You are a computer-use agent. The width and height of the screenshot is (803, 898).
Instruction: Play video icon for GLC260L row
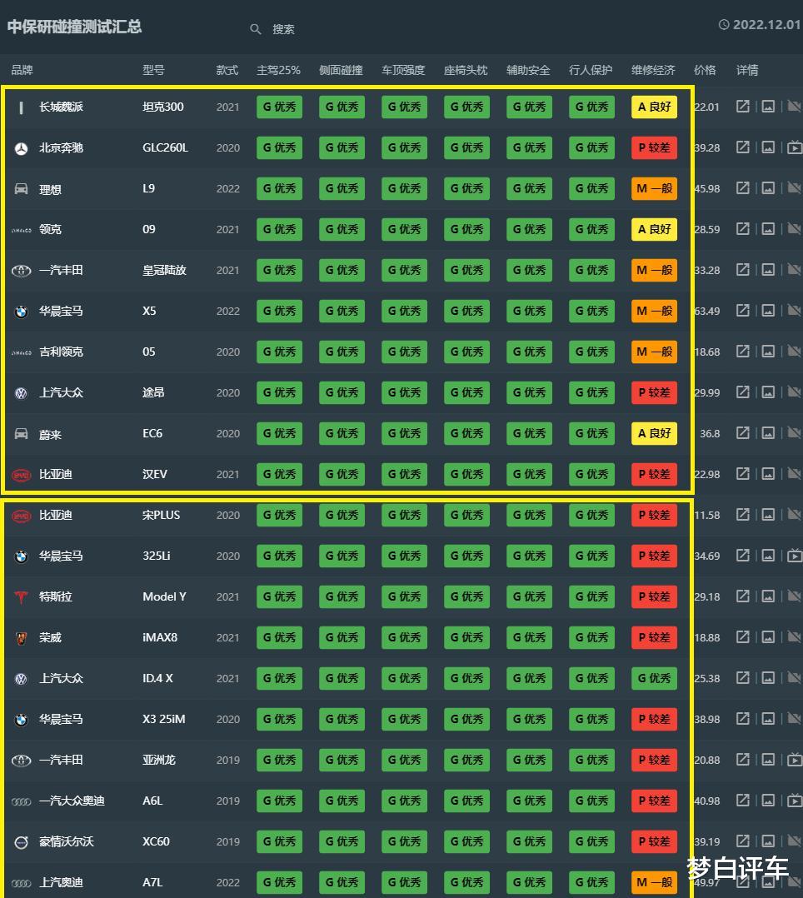pyautogui.click(x=795, y=147)
